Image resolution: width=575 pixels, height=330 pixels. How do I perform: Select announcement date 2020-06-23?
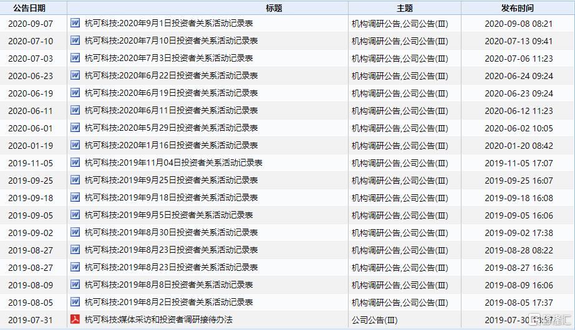coord(31,76)
